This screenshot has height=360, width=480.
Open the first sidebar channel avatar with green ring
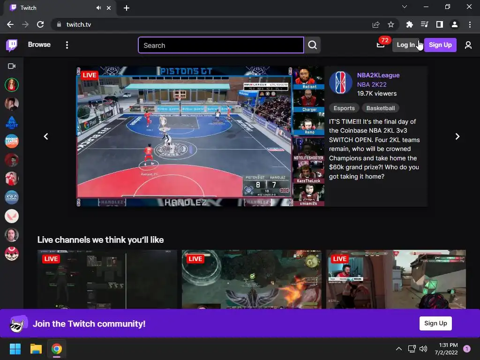click(x=12, y=85)
